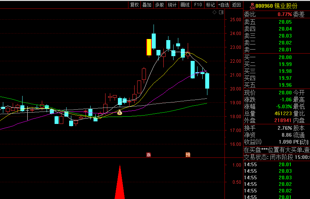This screenshot has height=199, width=310.
Task: Click the 交易状态 闭市阶段 status line
Action: pyautogui.click(x=277, y=157)
